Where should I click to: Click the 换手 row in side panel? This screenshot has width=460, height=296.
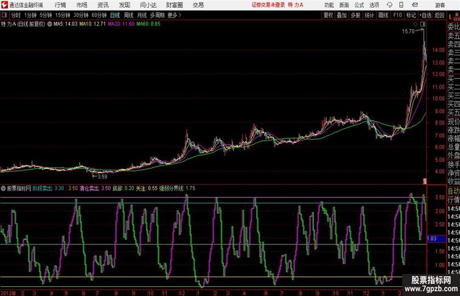[x=454, y=165]
